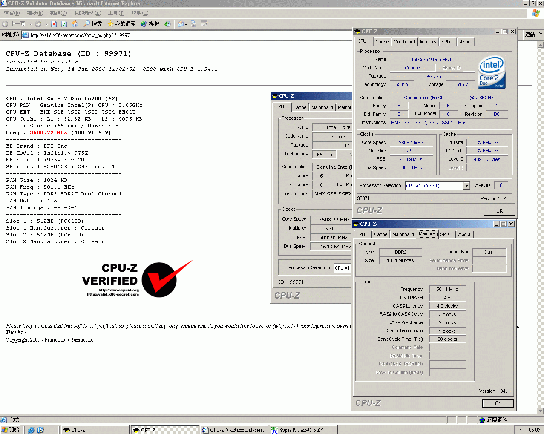
Task: Click the Start (開始) button on taskbar
Action: [x=11, y=430]
